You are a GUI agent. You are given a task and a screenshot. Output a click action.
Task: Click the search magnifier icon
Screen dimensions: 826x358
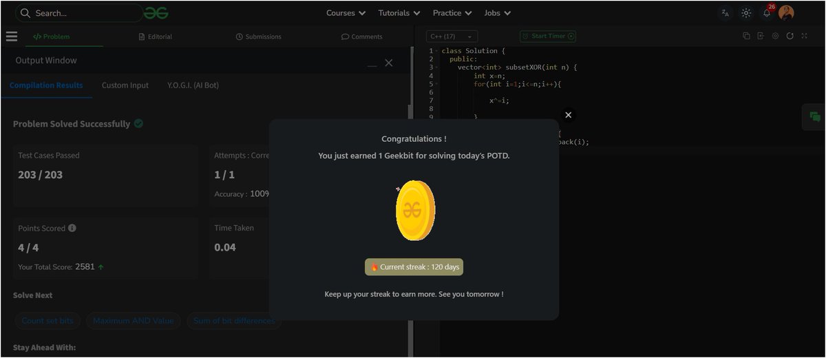click(25, 13)
